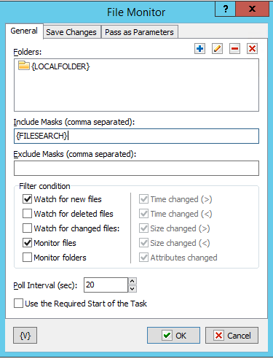Click the Exclude Masks input field
This screenshot has height=359, width=273.
(x=136, y=168)
